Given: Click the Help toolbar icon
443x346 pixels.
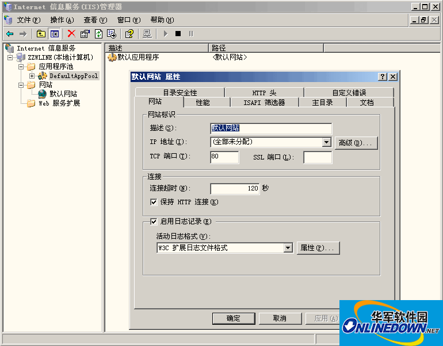Looking at the screenshot, I should click(x=129, y=34).
